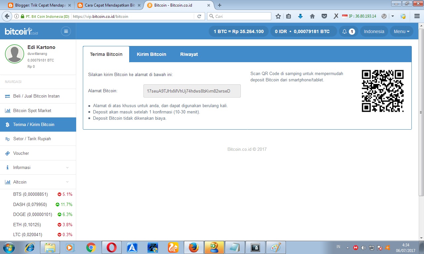The image size is (424, 254).
Task: Click the Cari search box
Action: click(x=239, y=16)
